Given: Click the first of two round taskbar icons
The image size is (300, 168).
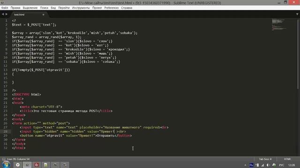Looking at the screenshot, I should click(55, 165).
